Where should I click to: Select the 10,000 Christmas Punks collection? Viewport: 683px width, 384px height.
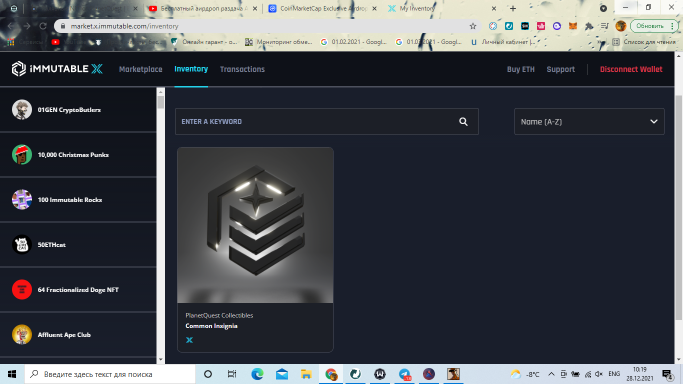(78, 155)
